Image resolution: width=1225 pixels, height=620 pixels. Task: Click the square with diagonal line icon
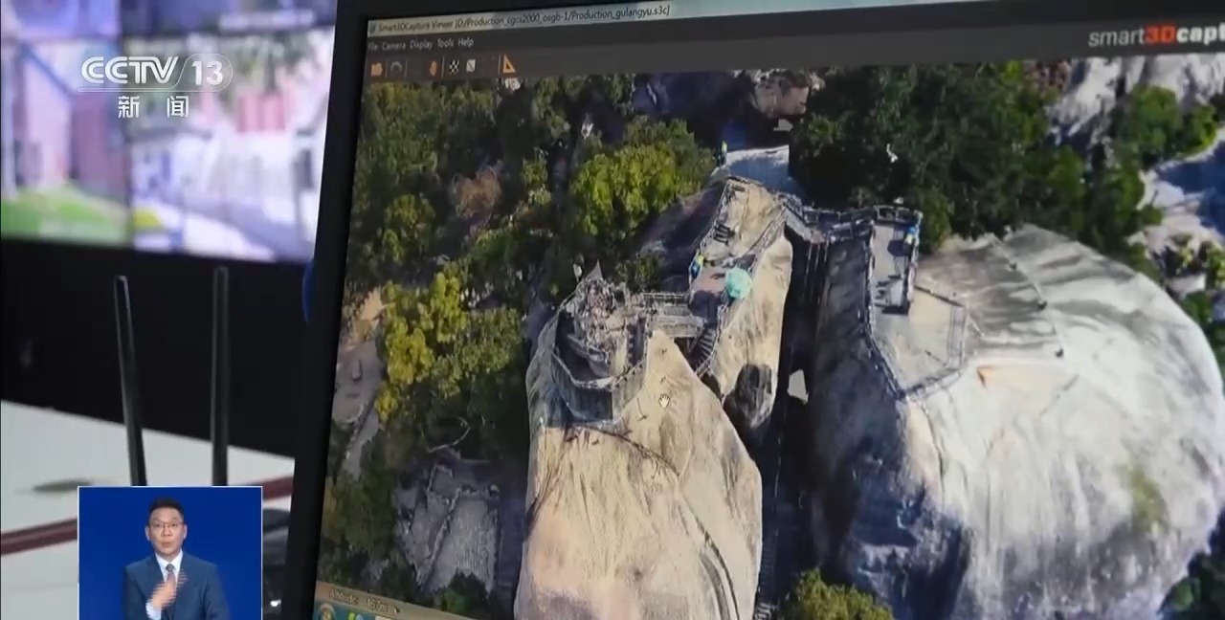coord(471,67)
